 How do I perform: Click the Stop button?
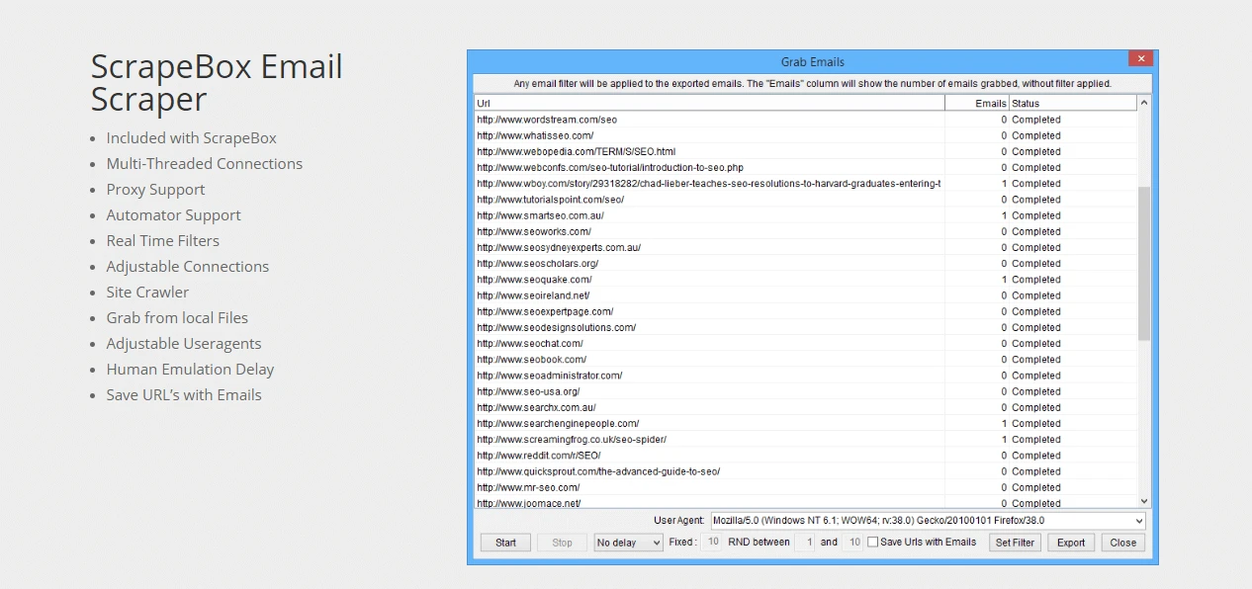(562, 542)
